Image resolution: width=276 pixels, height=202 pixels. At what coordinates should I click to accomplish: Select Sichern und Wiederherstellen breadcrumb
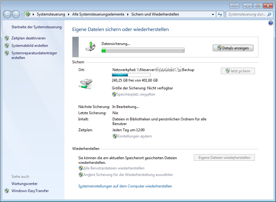point(155,14)
